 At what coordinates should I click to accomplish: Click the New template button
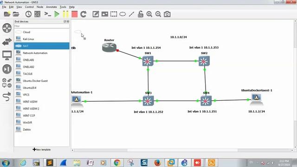[x=42, y=149]
